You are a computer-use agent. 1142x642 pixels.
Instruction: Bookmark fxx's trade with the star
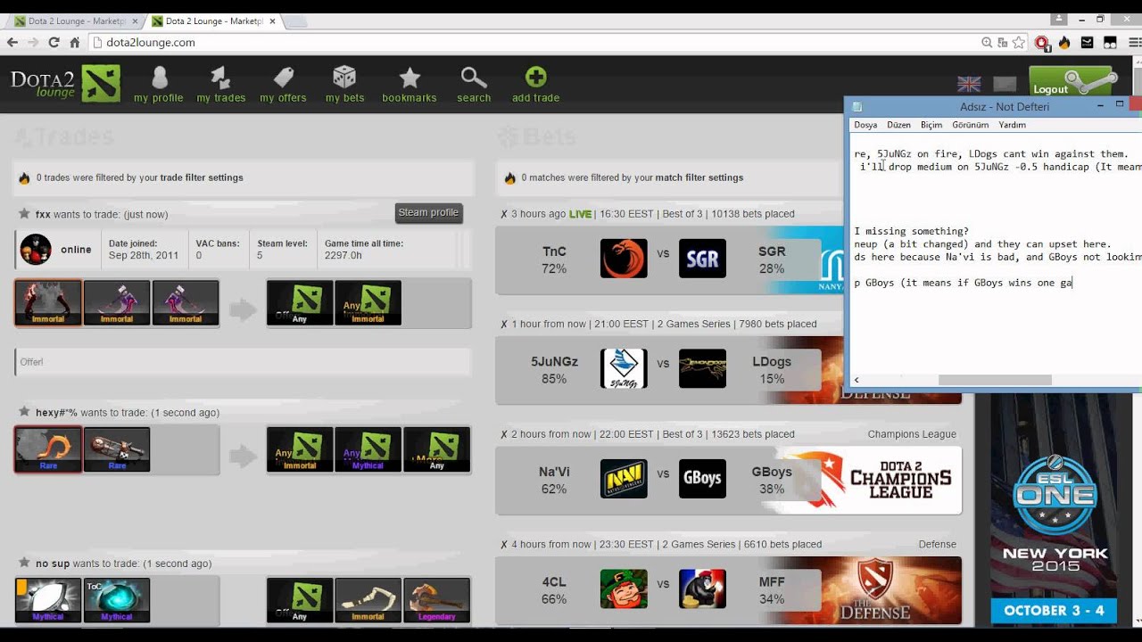[24, 214]
